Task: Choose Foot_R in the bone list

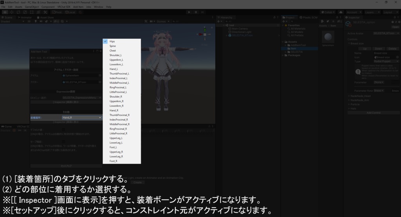Action: [122, 161]
